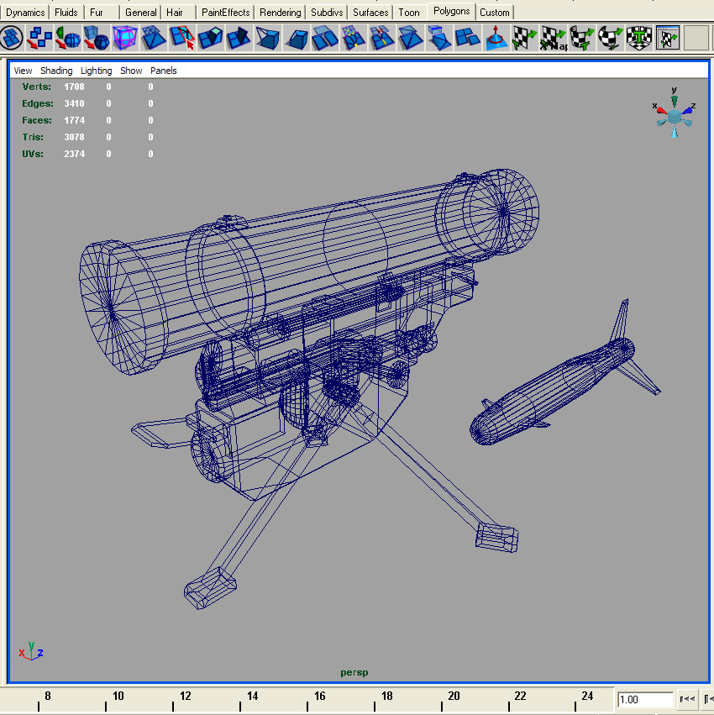Image resolution: width=714 pixels, height=715 pixels.
Task: Edit the playback speed field showing 1.00
Action: [x=645, y=699]
